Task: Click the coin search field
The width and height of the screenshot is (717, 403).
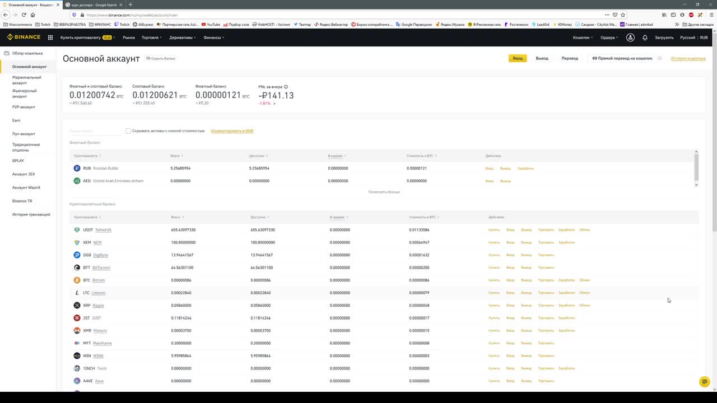Action: (94, 131)
